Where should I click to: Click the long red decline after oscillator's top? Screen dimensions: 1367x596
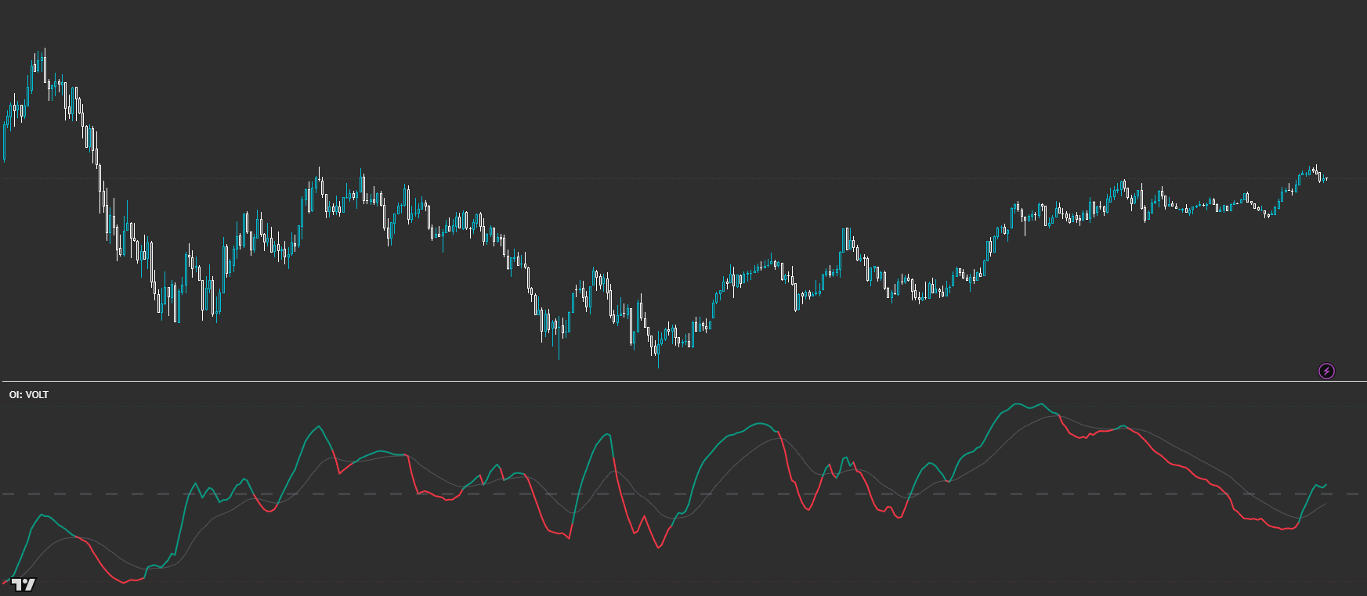1175,465
